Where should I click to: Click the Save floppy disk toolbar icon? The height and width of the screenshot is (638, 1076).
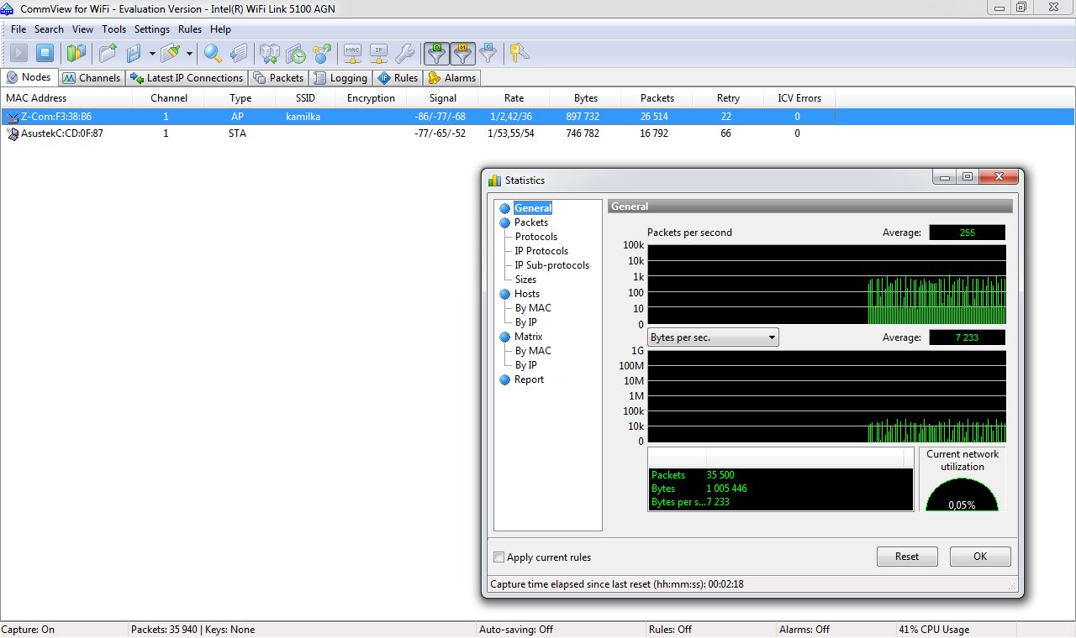[x=134, y=54]
